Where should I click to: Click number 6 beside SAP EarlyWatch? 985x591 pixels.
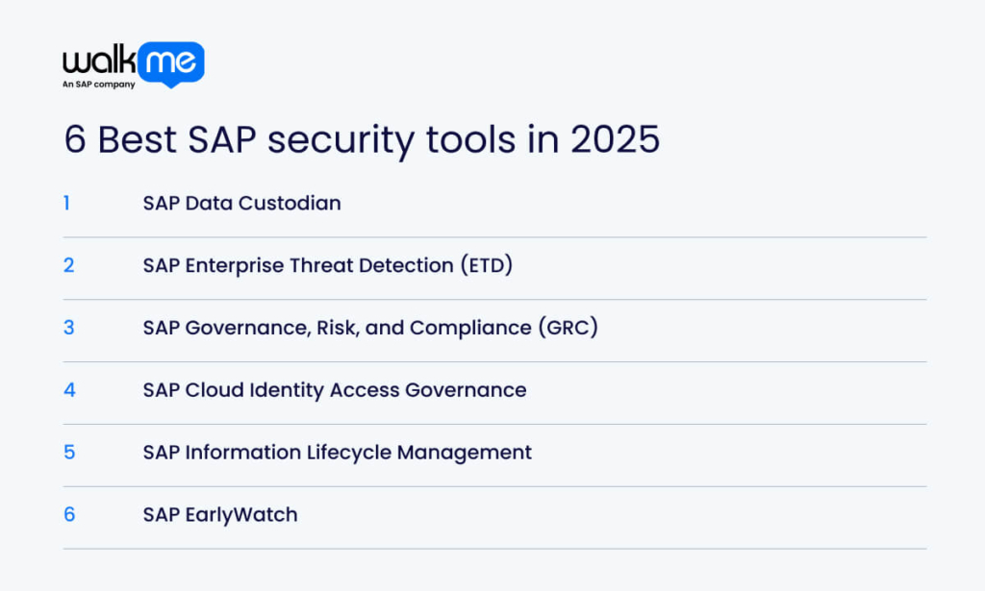69,514
